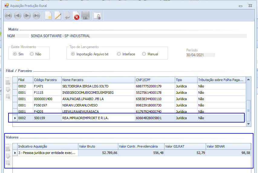Click the pencil edit icon in the toolbar
The width and height of the screenshot is (258, 173).
[x=58, y=16]
